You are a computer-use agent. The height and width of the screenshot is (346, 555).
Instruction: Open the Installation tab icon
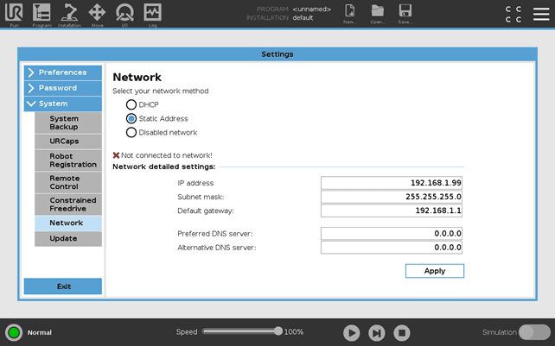[x=69, y=13]
